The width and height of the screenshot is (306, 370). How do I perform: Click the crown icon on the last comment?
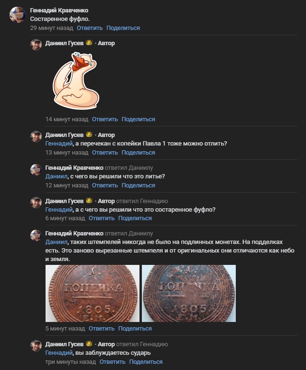click(89, 343)
